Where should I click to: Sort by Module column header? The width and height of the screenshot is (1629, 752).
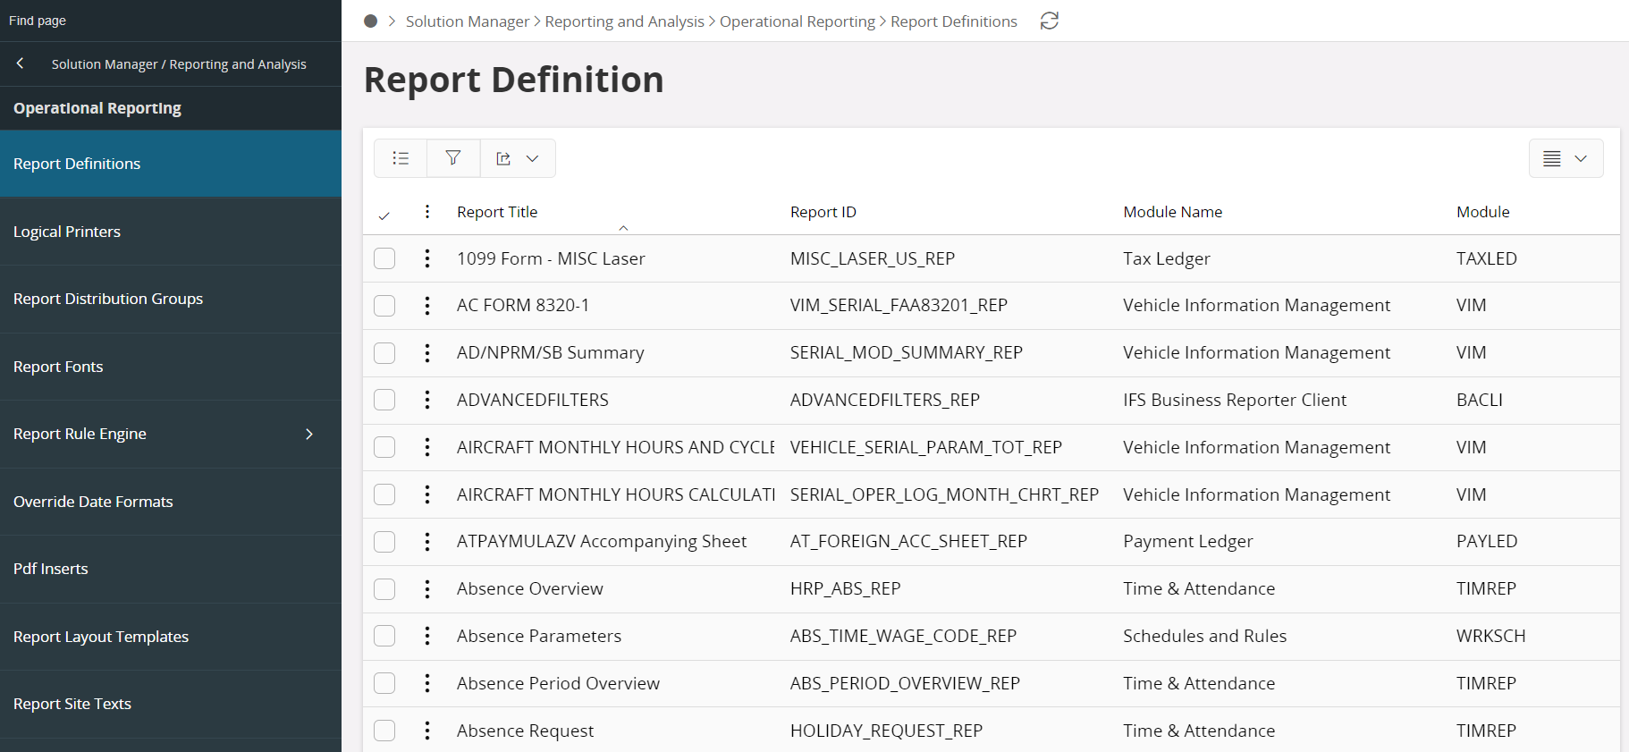pos(1483,212)
